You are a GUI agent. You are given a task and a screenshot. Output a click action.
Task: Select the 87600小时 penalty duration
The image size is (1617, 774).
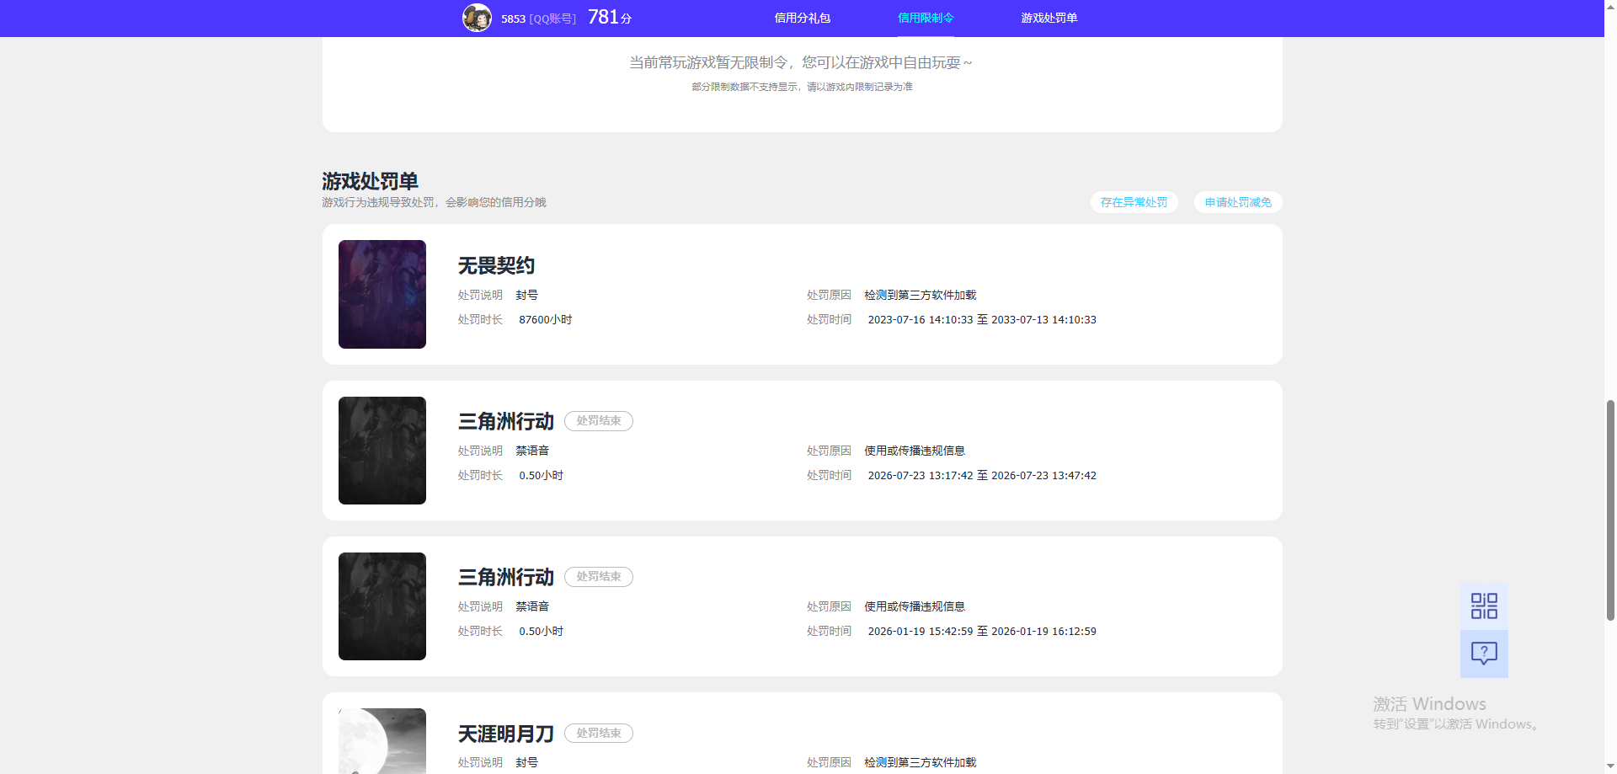pyautogui.click(x=546, y=320)
